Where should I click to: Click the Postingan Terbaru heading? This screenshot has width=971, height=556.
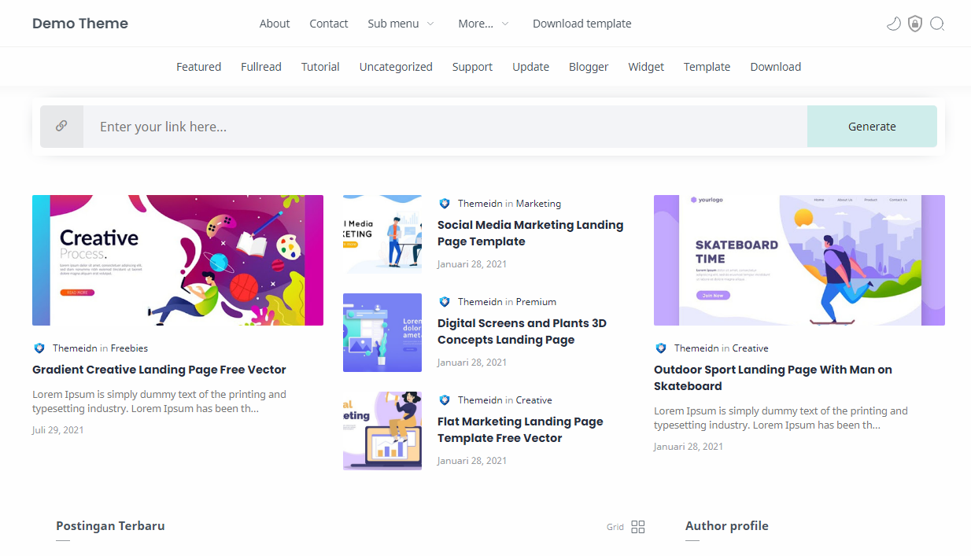click(x=110, y=525)
